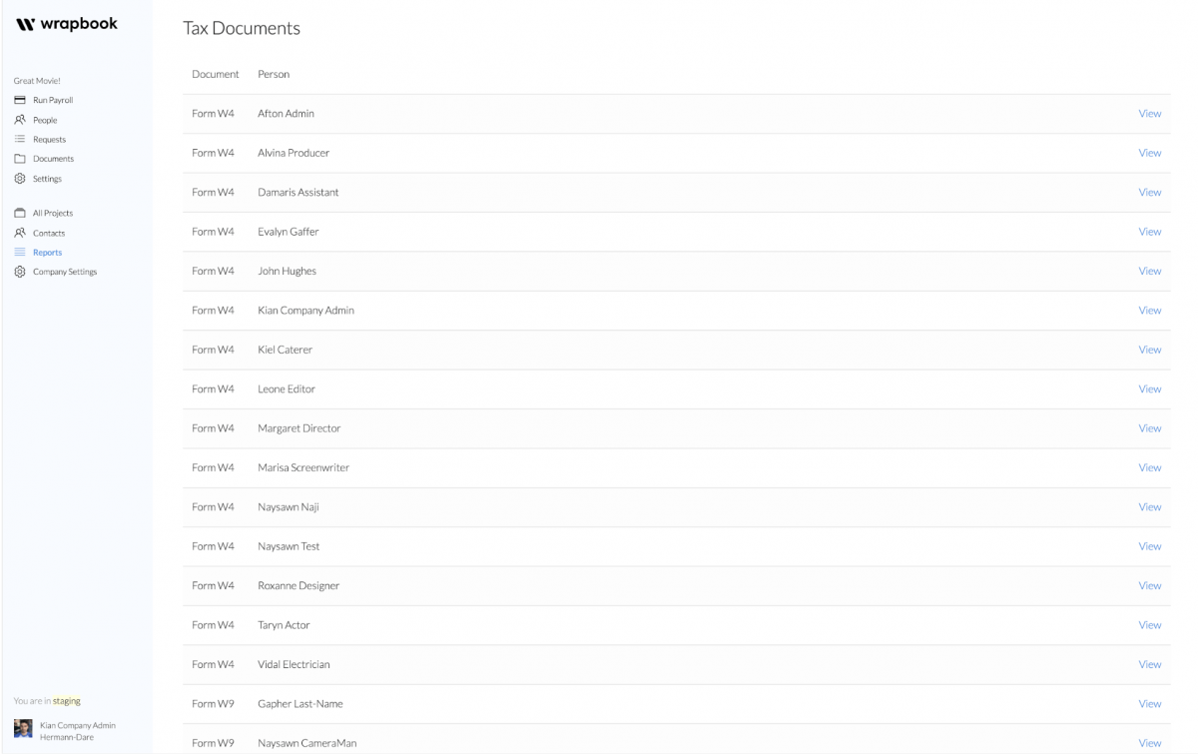Click the user avatar thumbnail
Screen dimensions: 1198x754
click(23, 730)
